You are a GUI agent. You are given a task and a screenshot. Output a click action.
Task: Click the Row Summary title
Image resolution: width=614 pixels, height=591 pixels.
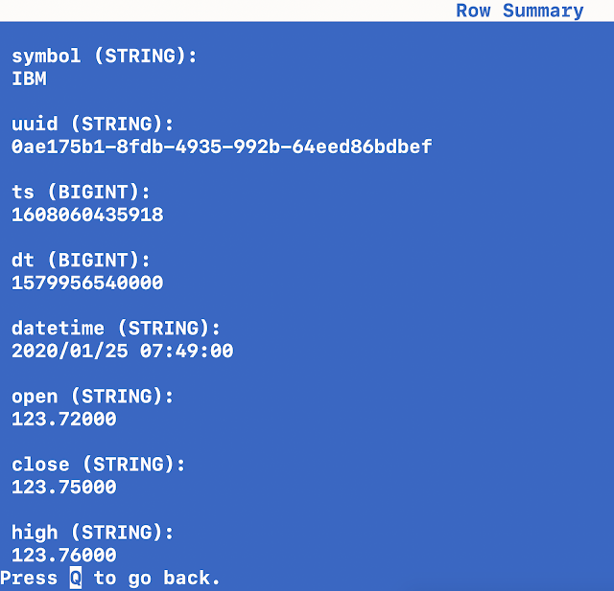pos(519,11)
